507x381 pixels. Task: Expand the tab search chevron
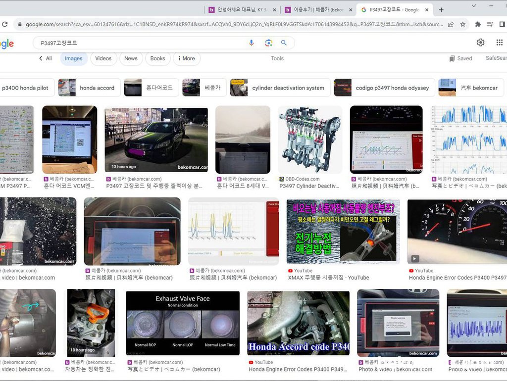tap(474, 6)
